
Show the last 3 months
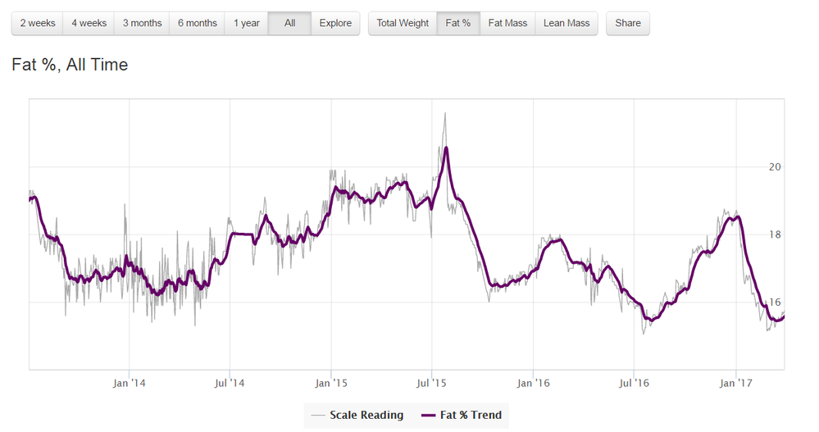[142, 23]
